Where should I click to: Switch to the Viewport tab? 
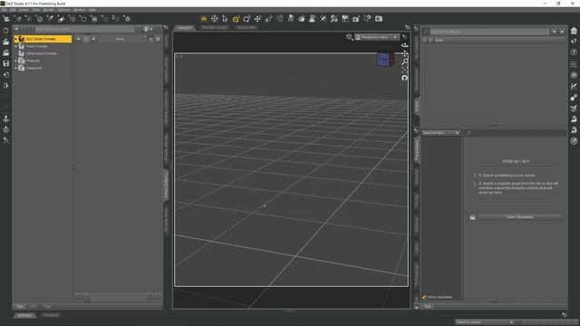pos(184,27)
